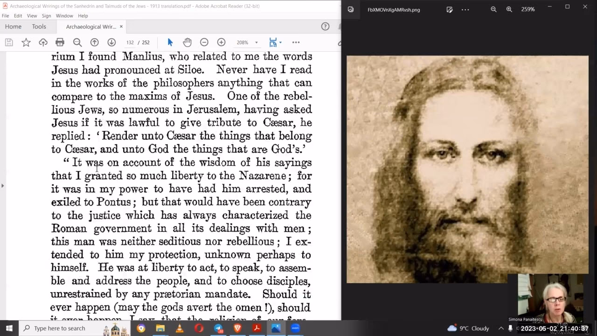Print the current PDF document
The image size is (597, 336).
(x=60, y=42)
